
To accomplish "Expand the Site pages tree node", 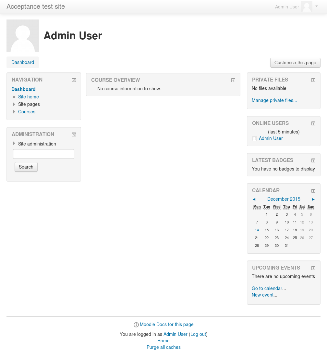I will point(14,104).
